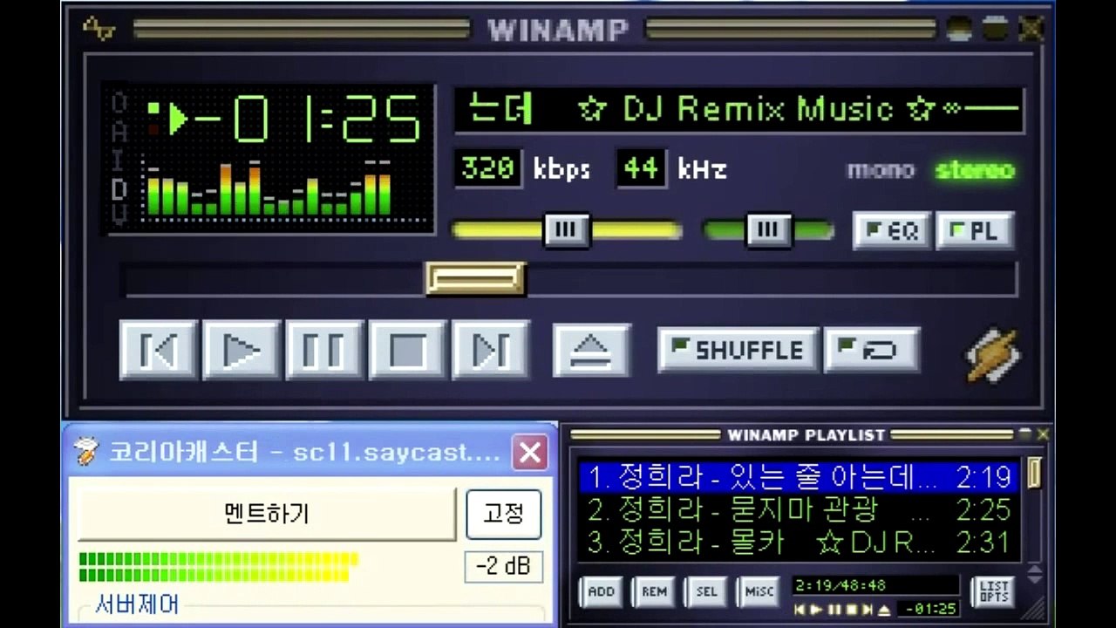
Task: Click the large Play button in main window
Action: (x=242, y=351)
